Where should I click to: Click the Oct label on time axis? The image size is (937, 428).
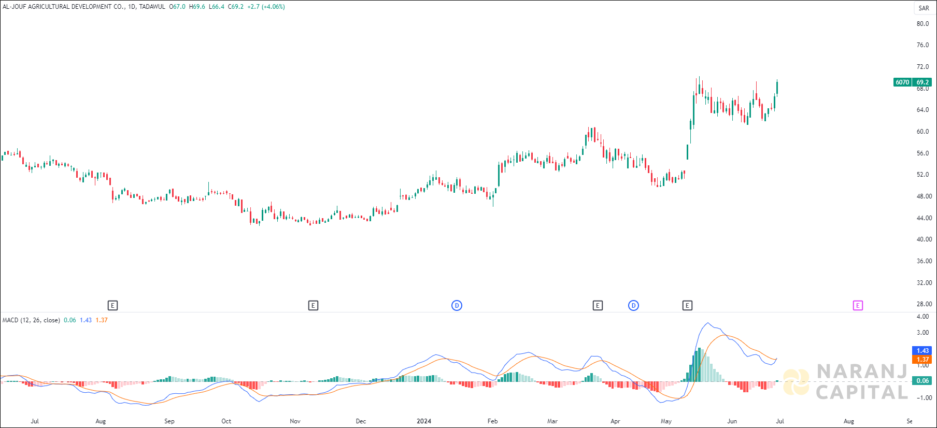pos(226,421)
